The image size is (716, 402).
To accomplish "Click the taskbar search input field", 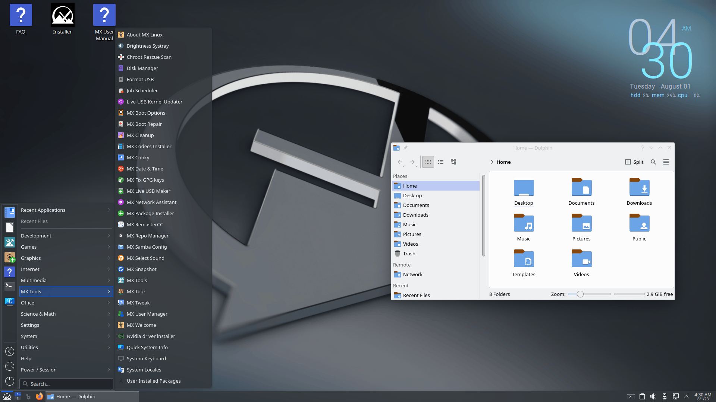I will pyautogui.click(x=66, y=383).
